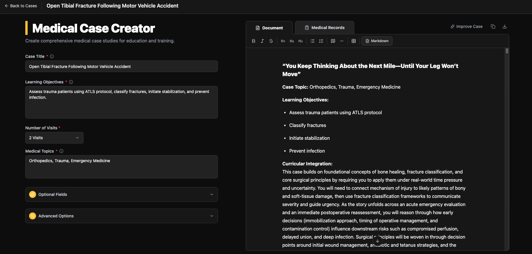Apply strikethrough formatting
The image size is (532, 254).
[x=271, y=41]
